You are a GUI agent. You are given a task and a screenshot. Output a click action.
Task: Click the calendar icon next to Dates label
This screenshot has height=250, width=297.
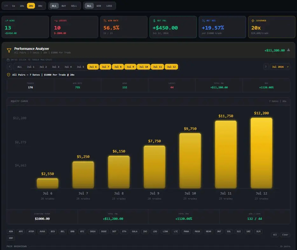(8, 60)
